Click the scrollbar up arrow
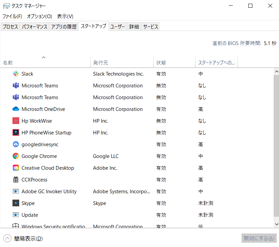The image size is (279, 247). click(276, 72)
